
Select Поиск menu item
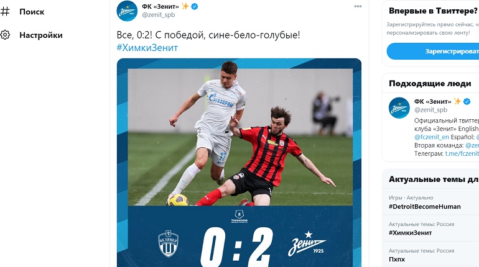32,12
